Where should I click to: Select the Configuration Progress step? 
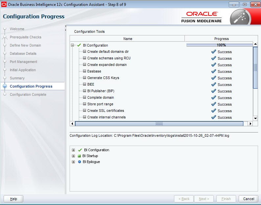coord(31,86)
